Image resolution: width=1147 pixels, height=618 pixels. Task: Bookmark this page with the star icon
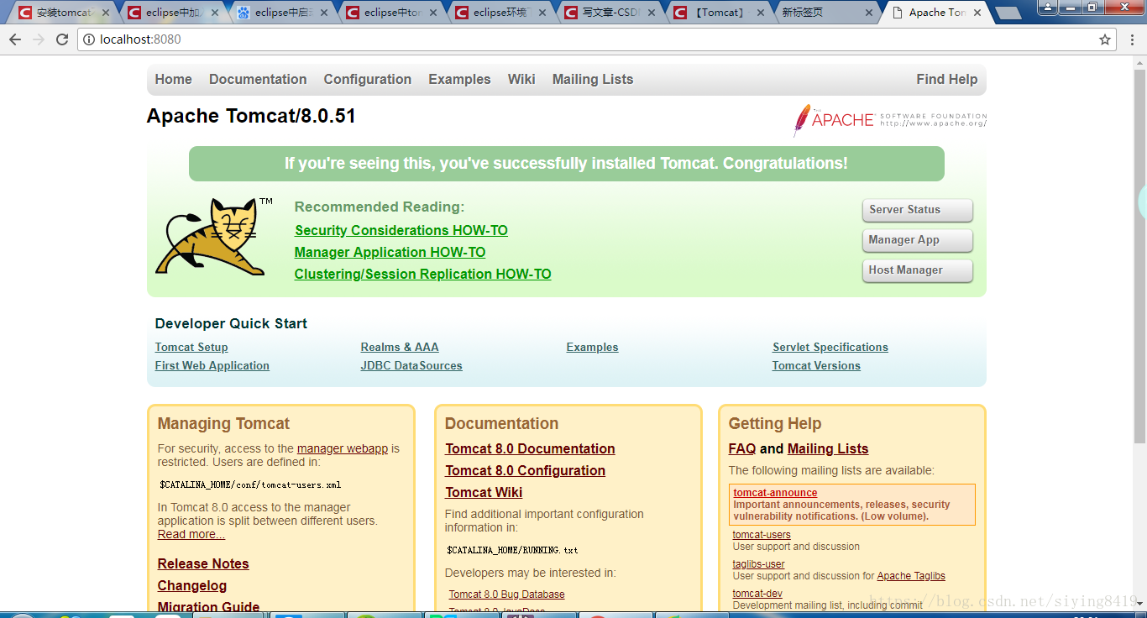[x=1105, y=39]
